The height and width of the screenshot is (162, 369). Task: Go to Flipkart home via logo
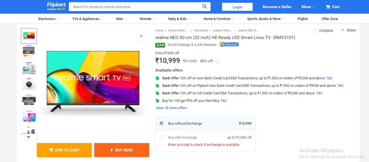56,6
